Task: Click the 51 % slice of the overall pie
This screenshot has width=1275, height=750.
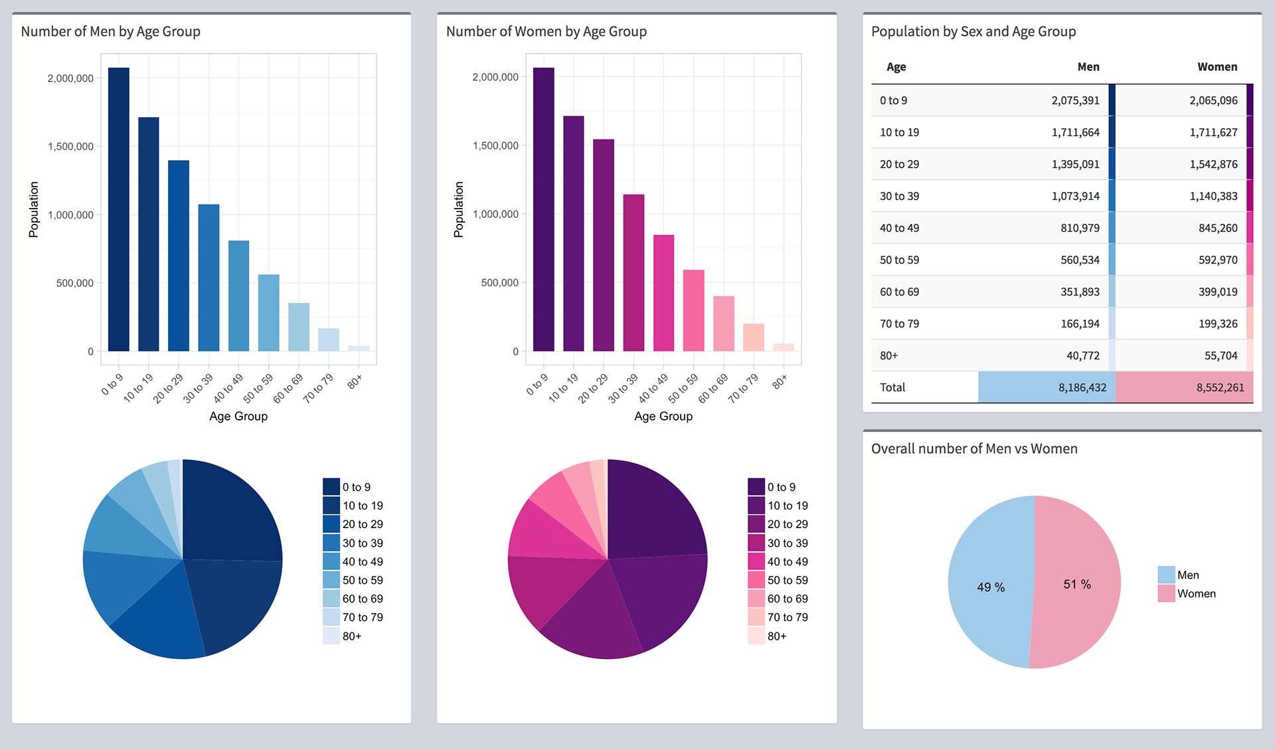Action: point(1077,585)
